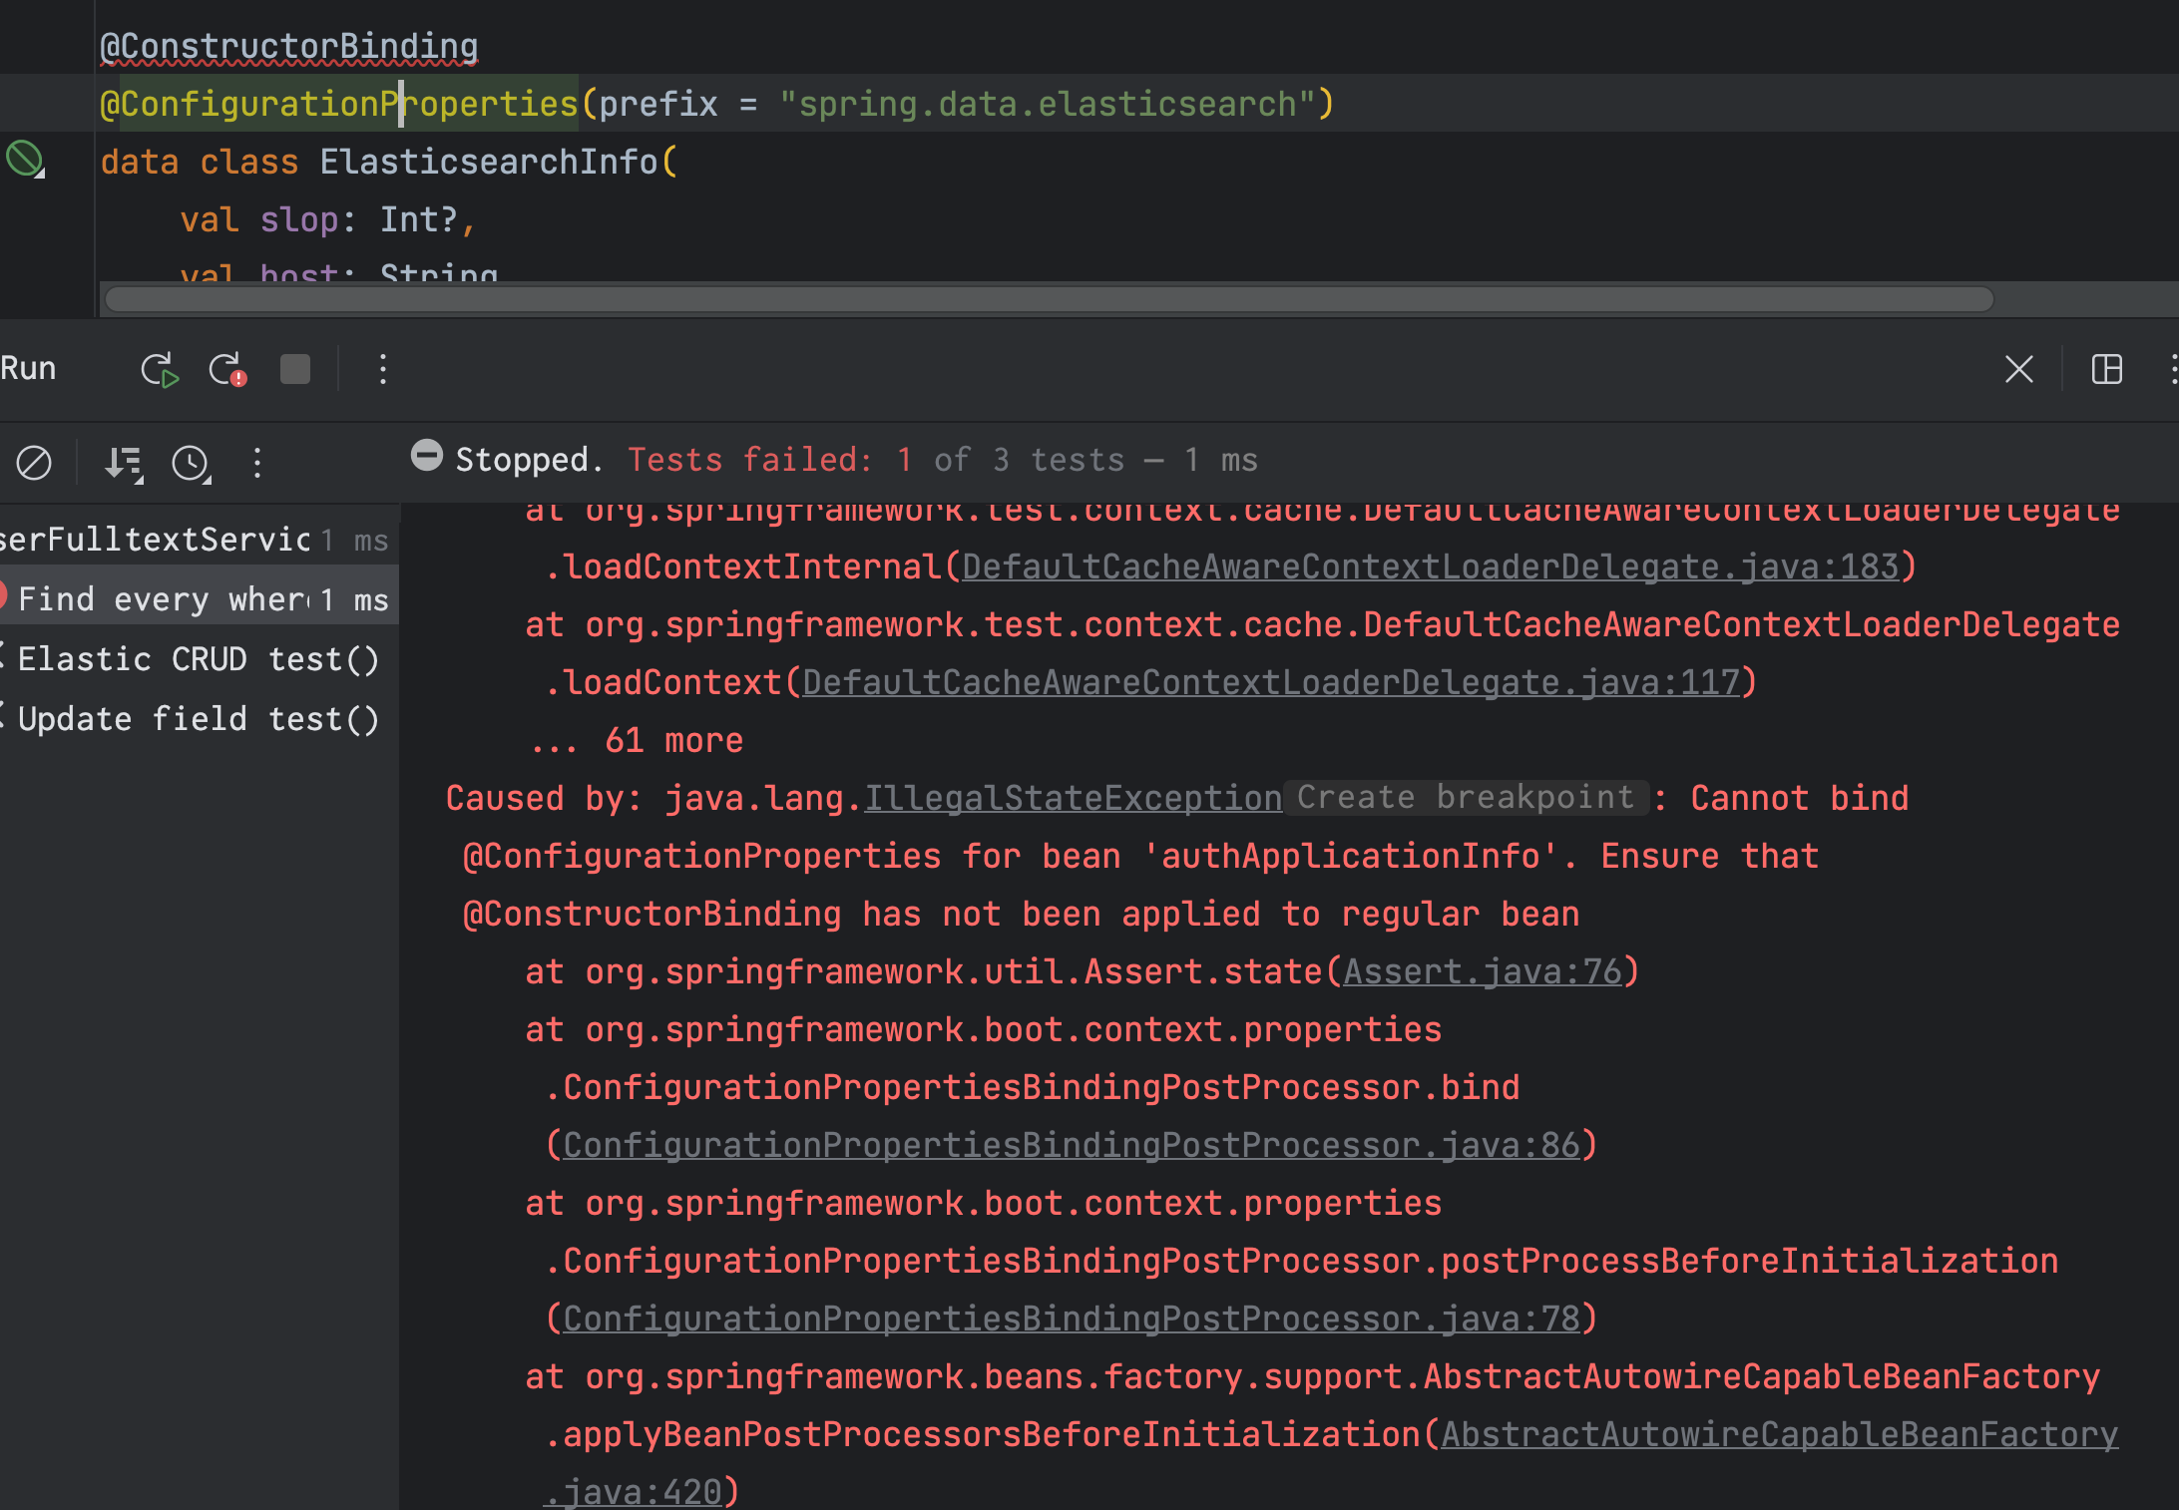Screen dimensions: 2179x1510
Task: Click the Rerun failed tests icon
Action: [227, 370]
